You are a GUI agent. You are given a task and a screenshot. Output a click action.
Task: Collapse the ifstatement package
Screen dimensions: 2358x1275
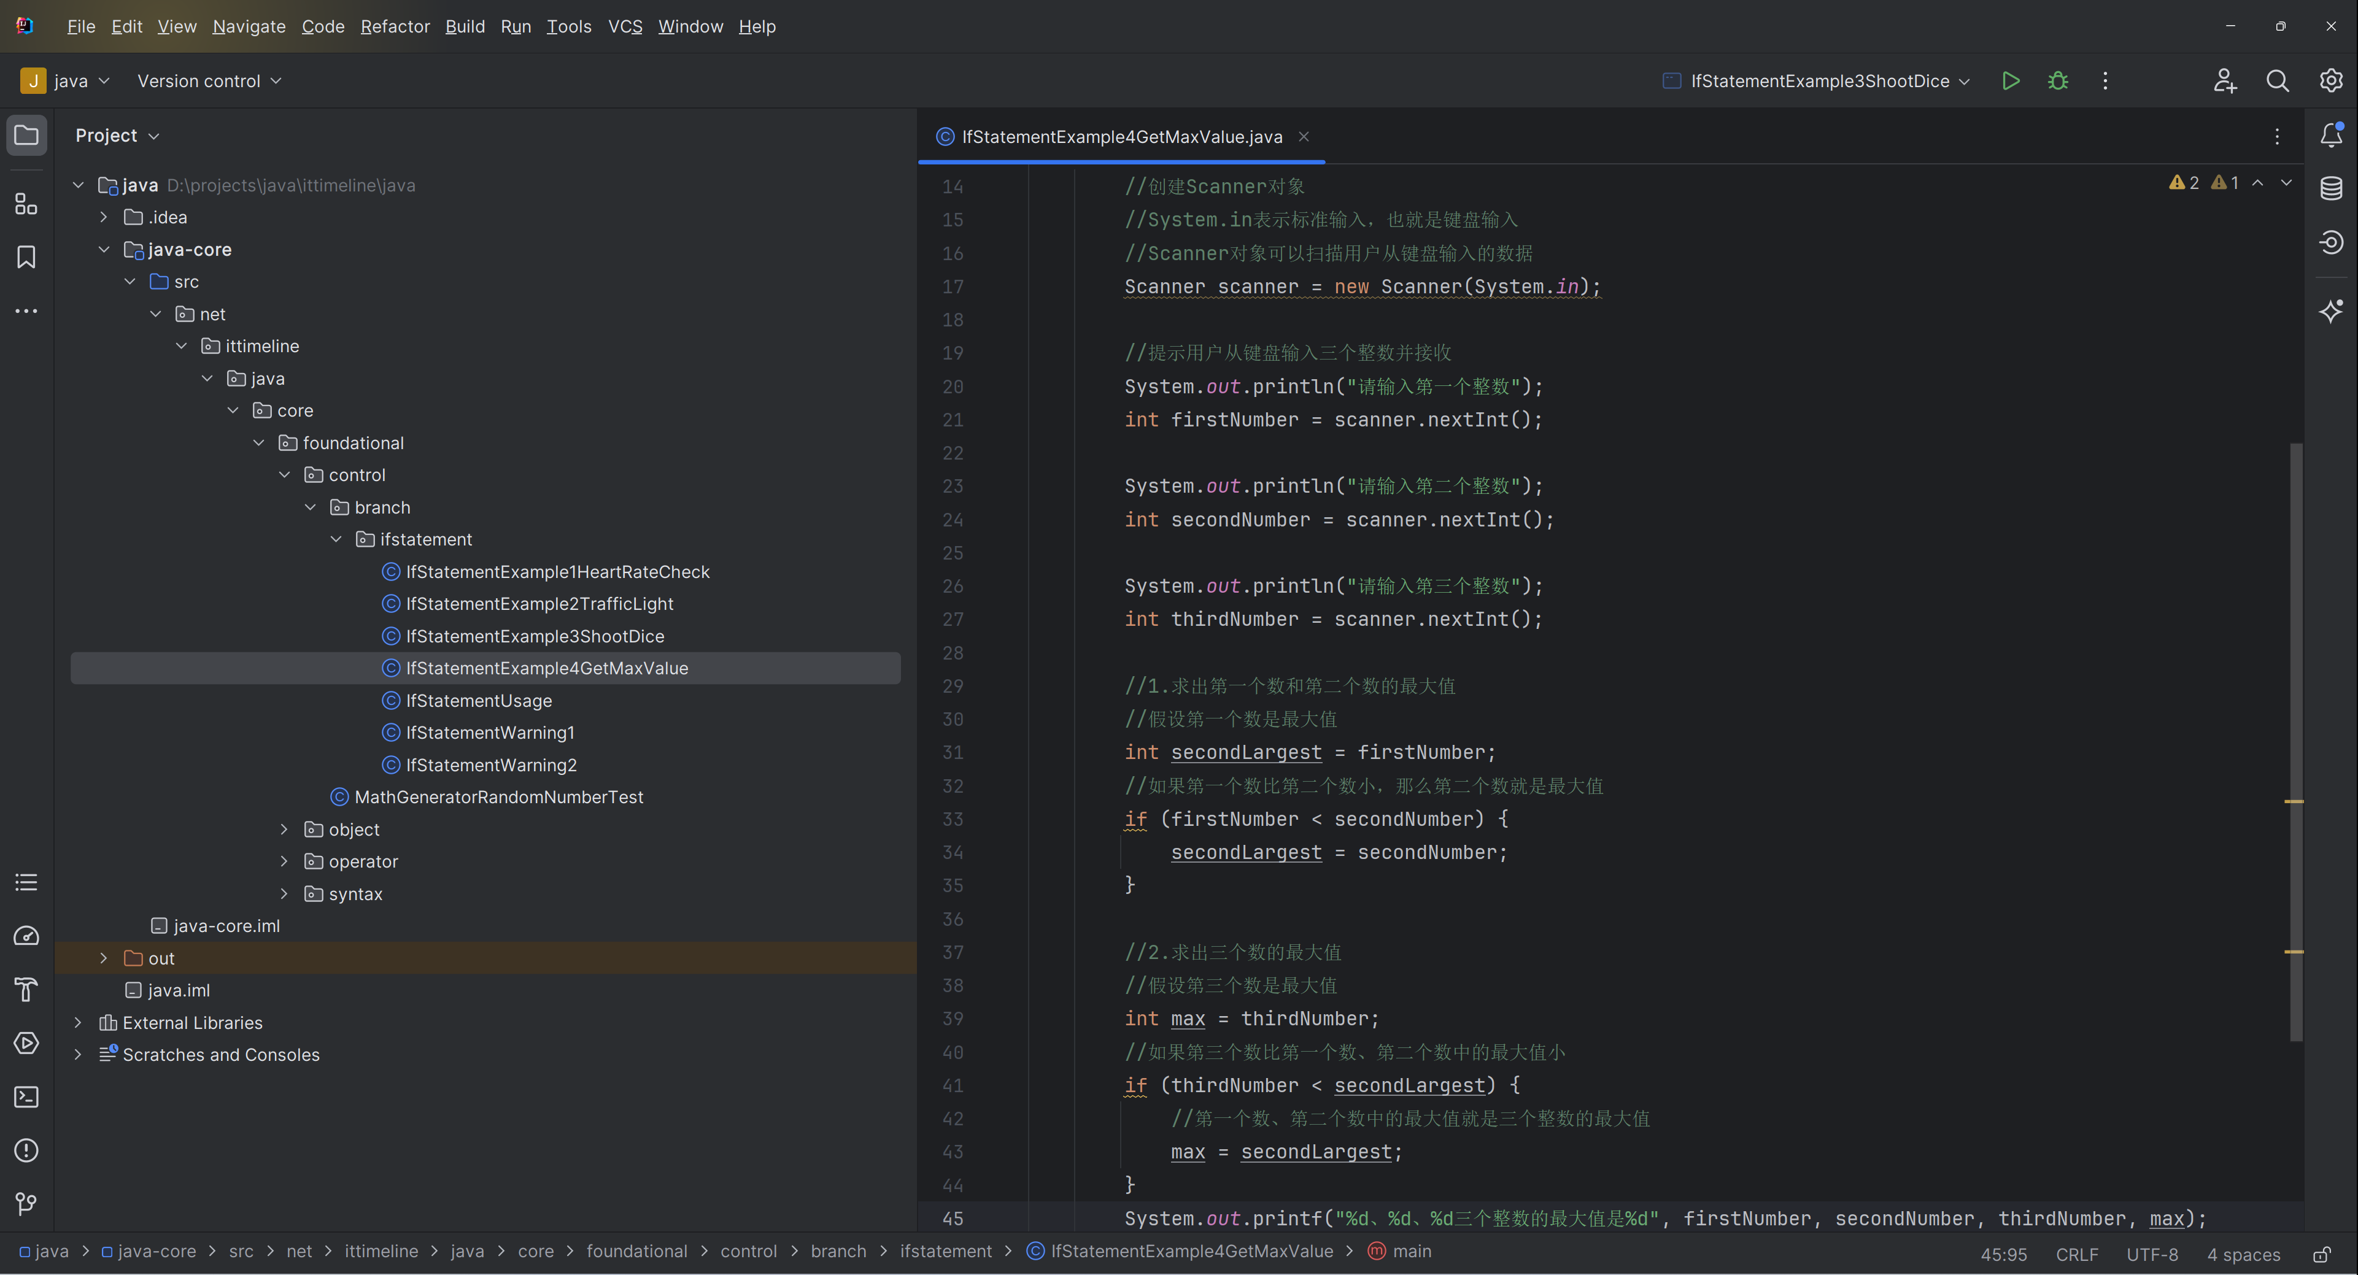[x=336, y=539]
